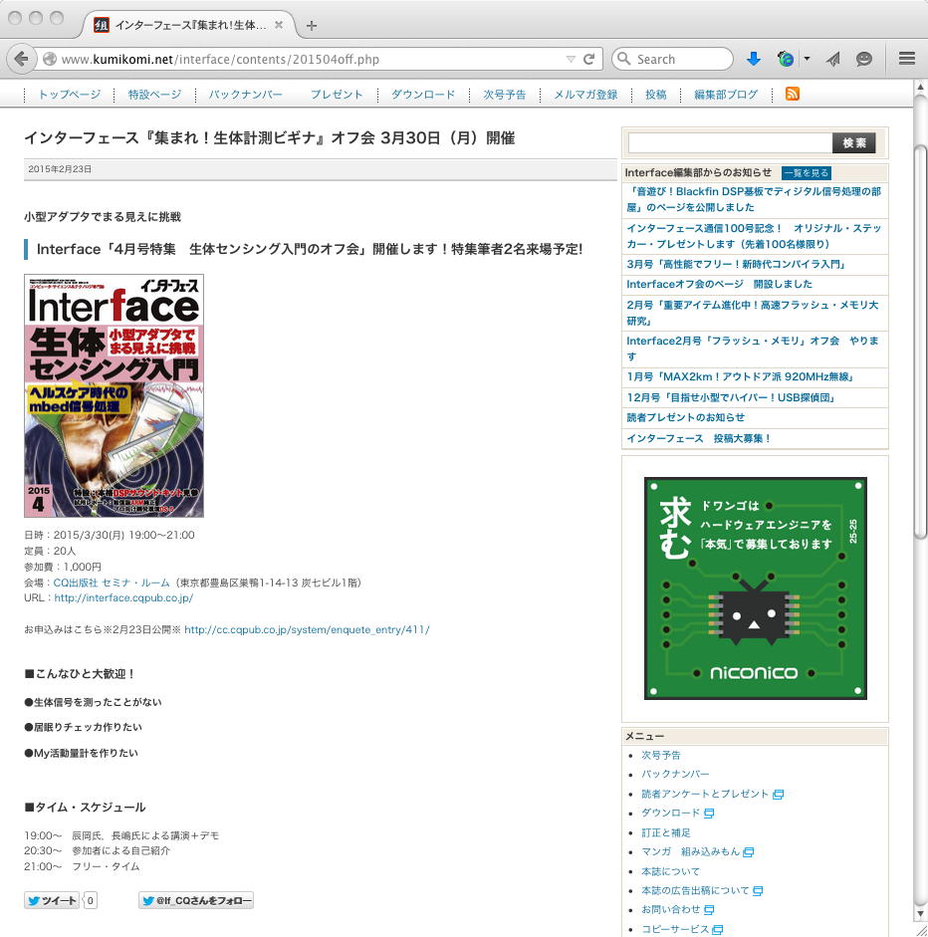Click the vertical scrollbar thumb
Image resolution: width=928 pixels, height=937 pixels.
click(921, 343)
